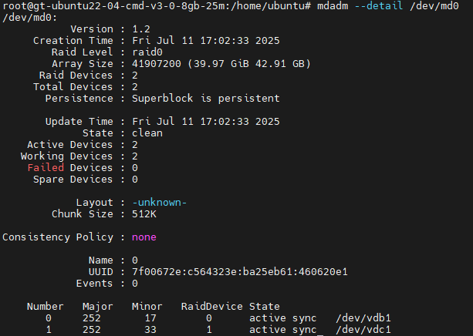Click the Creation Time date value
This screenshot has width=473, height=336.
point(206,41)
